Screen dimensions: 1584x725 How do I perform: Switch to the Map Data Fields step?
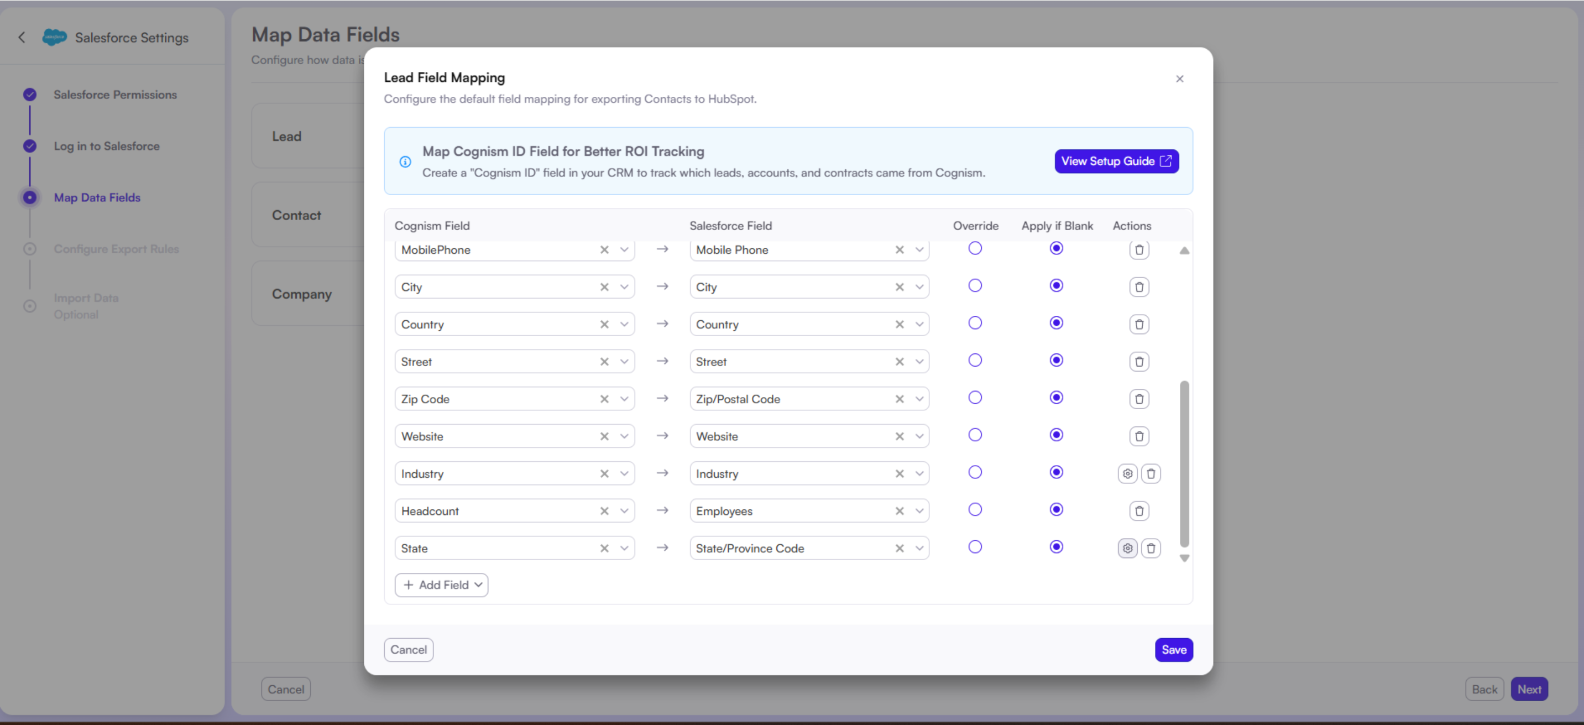(97, 197)
